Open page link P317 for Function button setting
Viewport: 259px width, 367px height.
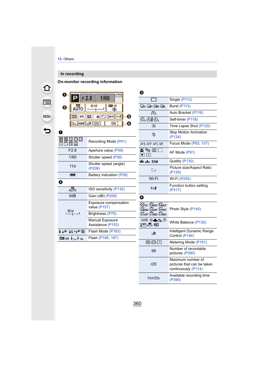(x=175, y=190)
